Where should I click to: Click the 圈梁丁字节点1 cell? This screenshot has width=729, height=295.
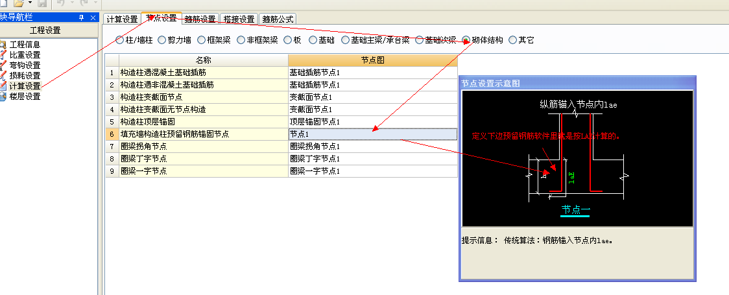coord(373,158)
